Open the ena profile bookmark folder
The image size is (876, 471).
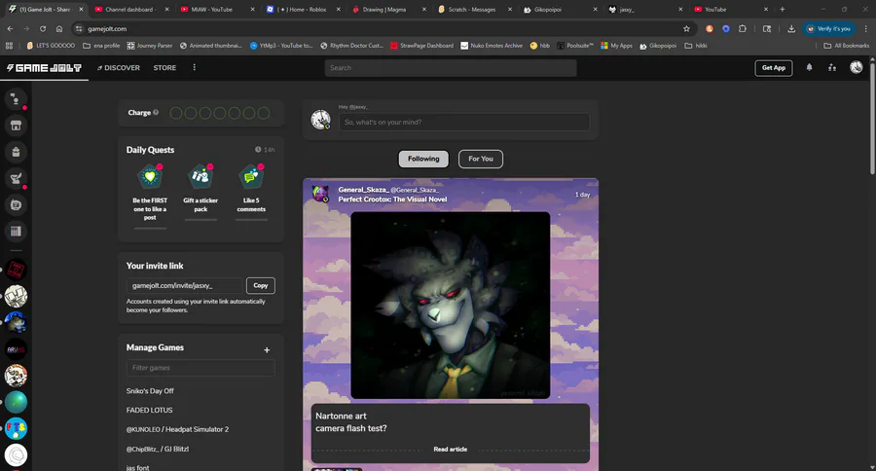click(x=101, y=46)
